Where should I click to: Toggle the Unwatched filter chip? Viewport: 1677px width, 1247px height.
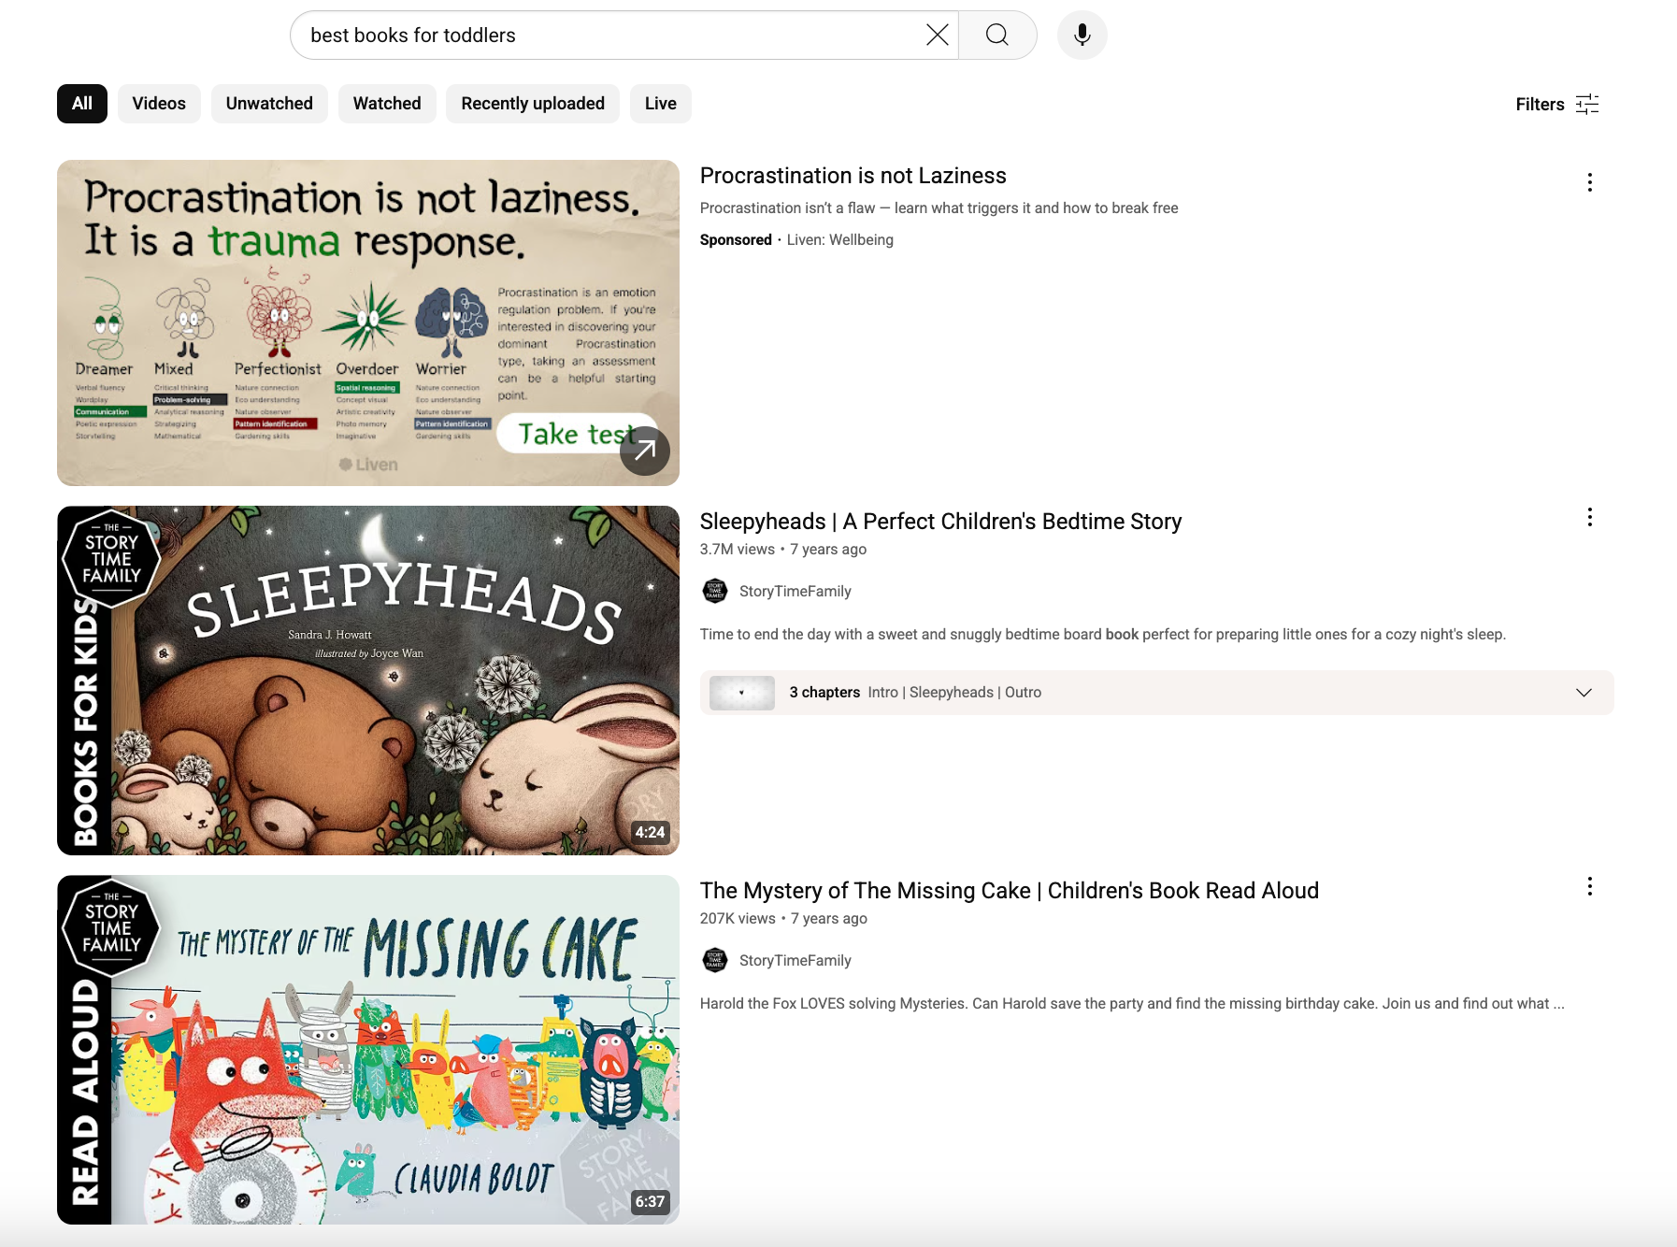269,104
